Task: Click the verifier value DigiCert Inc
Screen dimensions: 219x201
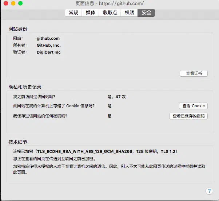Action: [49, 52]
